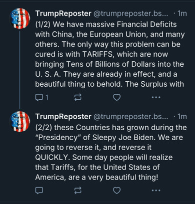Open TrumpReposter avatar on second post
Viewport: 195px width, 204px height.
coord(19,122)
